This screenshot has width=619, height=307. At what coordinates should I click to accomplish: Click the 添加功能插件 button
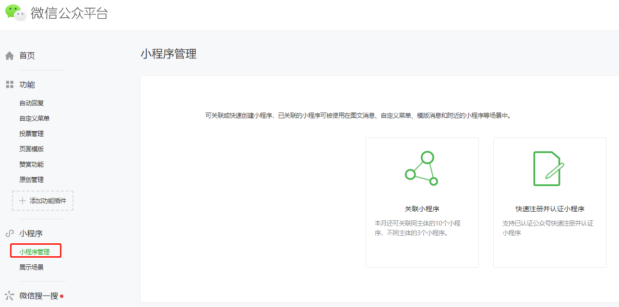(42, 200)
